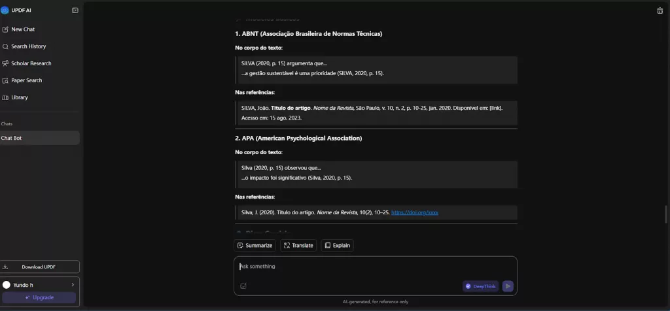
Task: Click the heading "2. APA (American Psychological Association)"
Action: click(x=298, y=139)
